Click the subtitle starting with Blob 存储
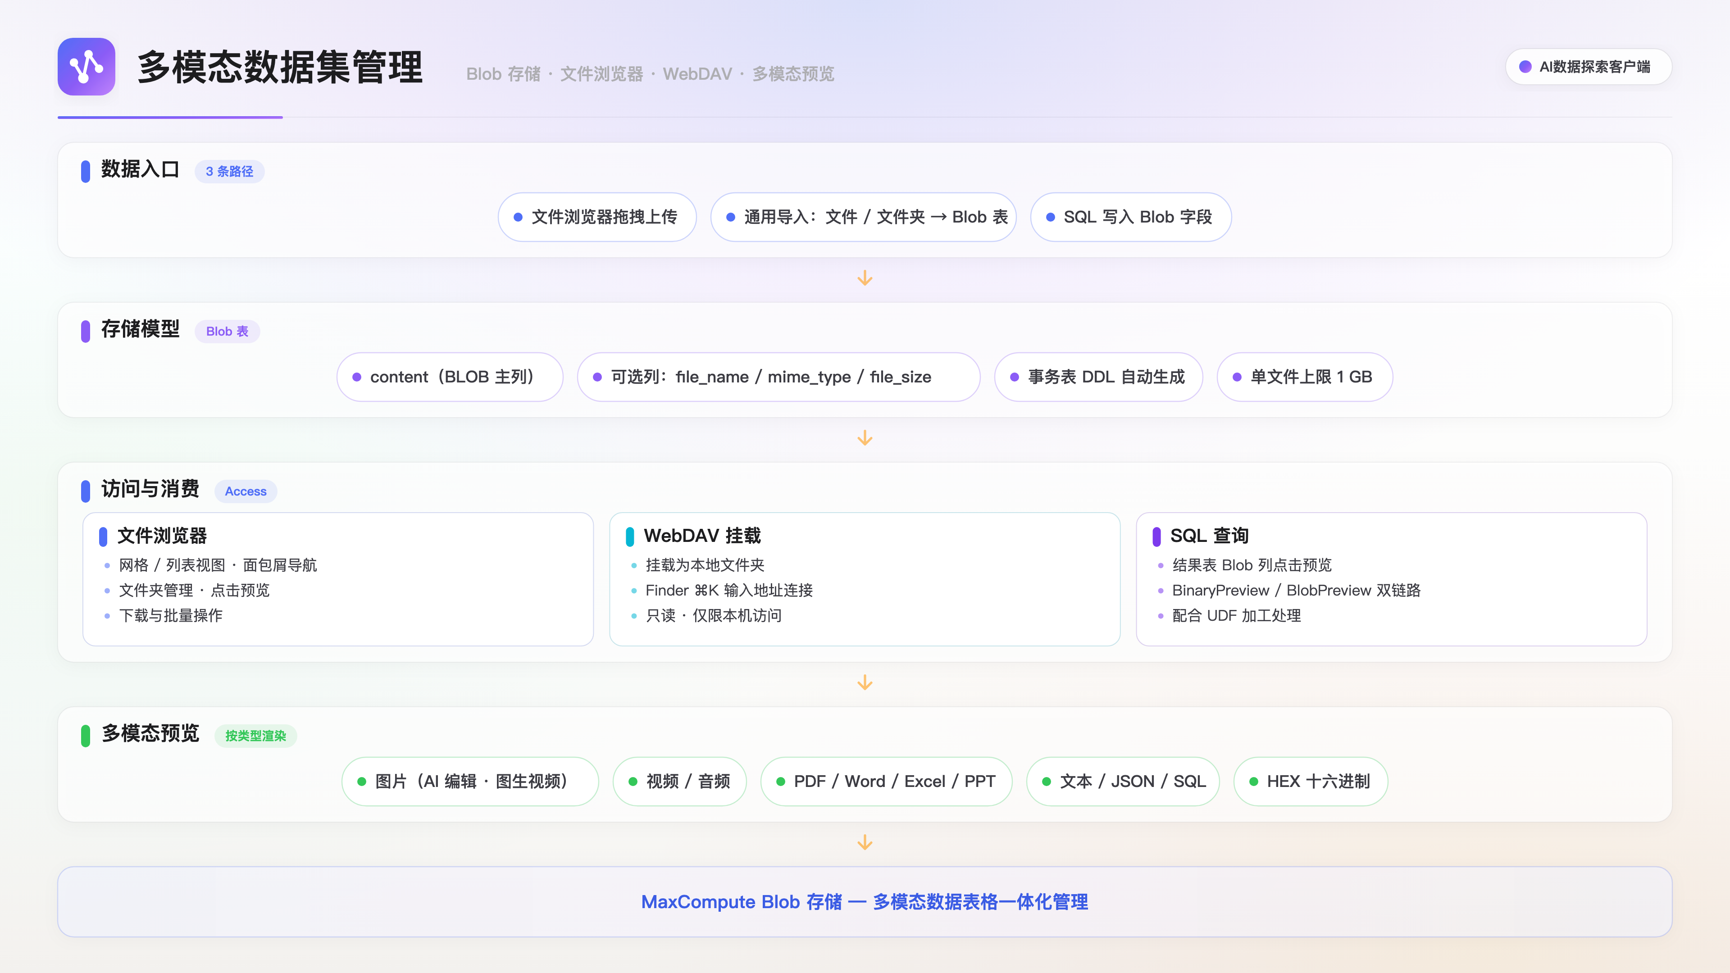1730x973 pixels. [650, 74]
